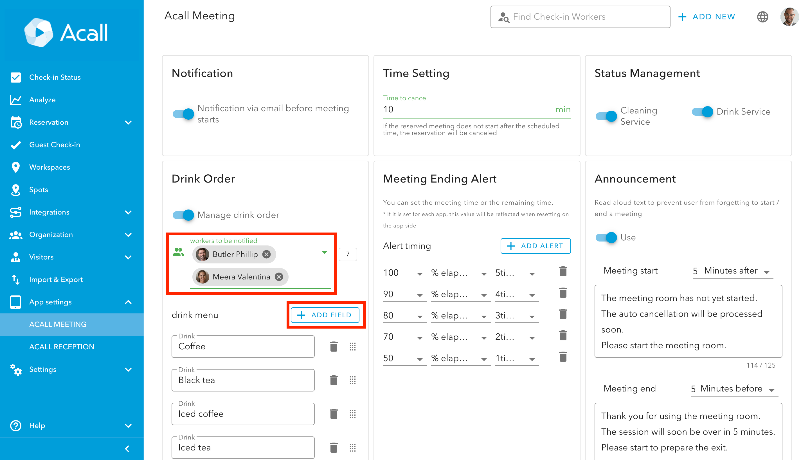Screen dimensions: 810x460
Task: Delete the 100% elapsed alert row
Action: click(x=563, y=272)
